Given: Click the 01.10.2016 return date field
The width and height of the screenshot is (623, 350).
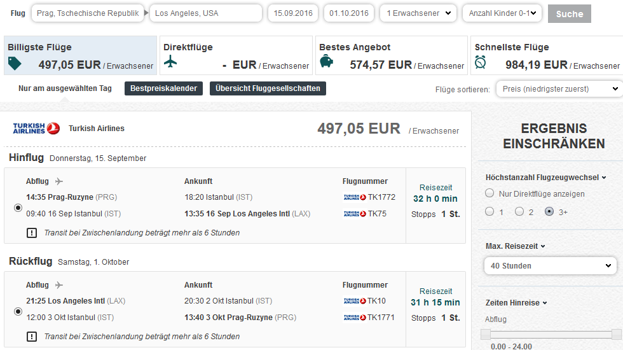Looking at the screenshot, I should point(349,13).
